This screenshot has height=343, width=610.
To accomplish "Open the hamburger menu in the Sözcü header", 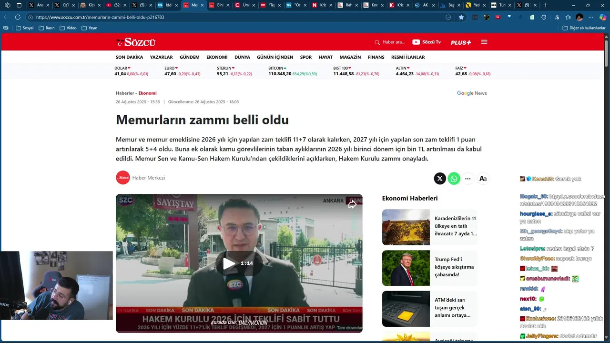I will [484, 42].
